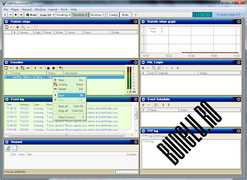Open the Window menu

coord(40,10)
